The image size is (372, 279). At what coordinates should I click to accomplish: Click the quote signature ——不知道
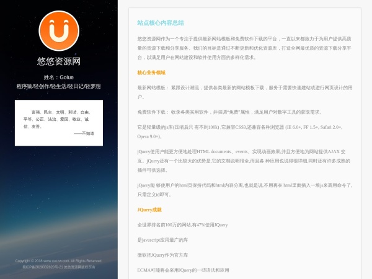[84, 133]
